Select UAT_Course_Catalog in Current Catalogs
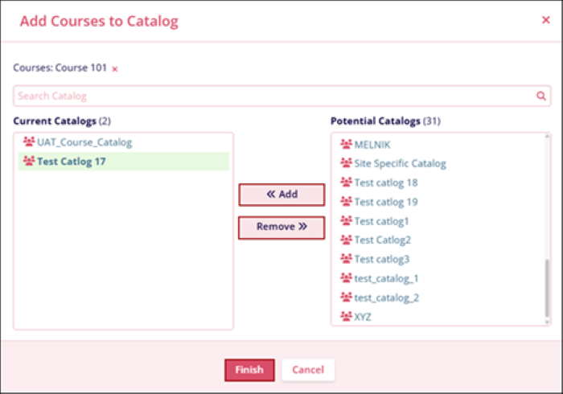Viewport: 563px width, 394px height. [x=84, y=142]
